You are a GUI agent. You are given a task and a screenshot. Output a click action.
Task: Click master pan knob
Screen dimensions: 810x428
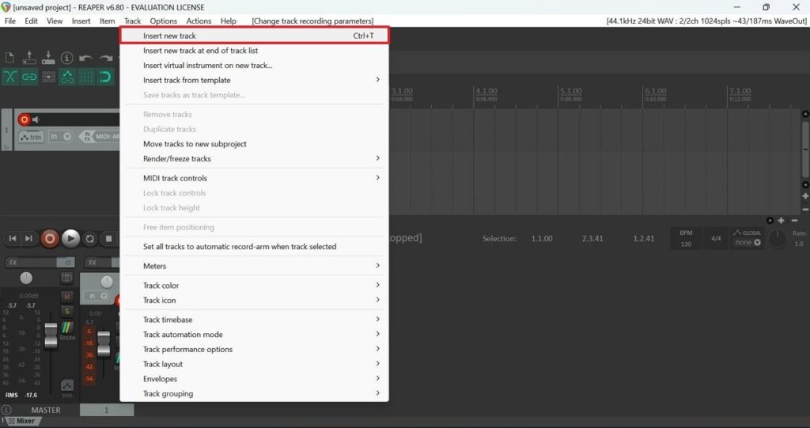coord(26,278)
